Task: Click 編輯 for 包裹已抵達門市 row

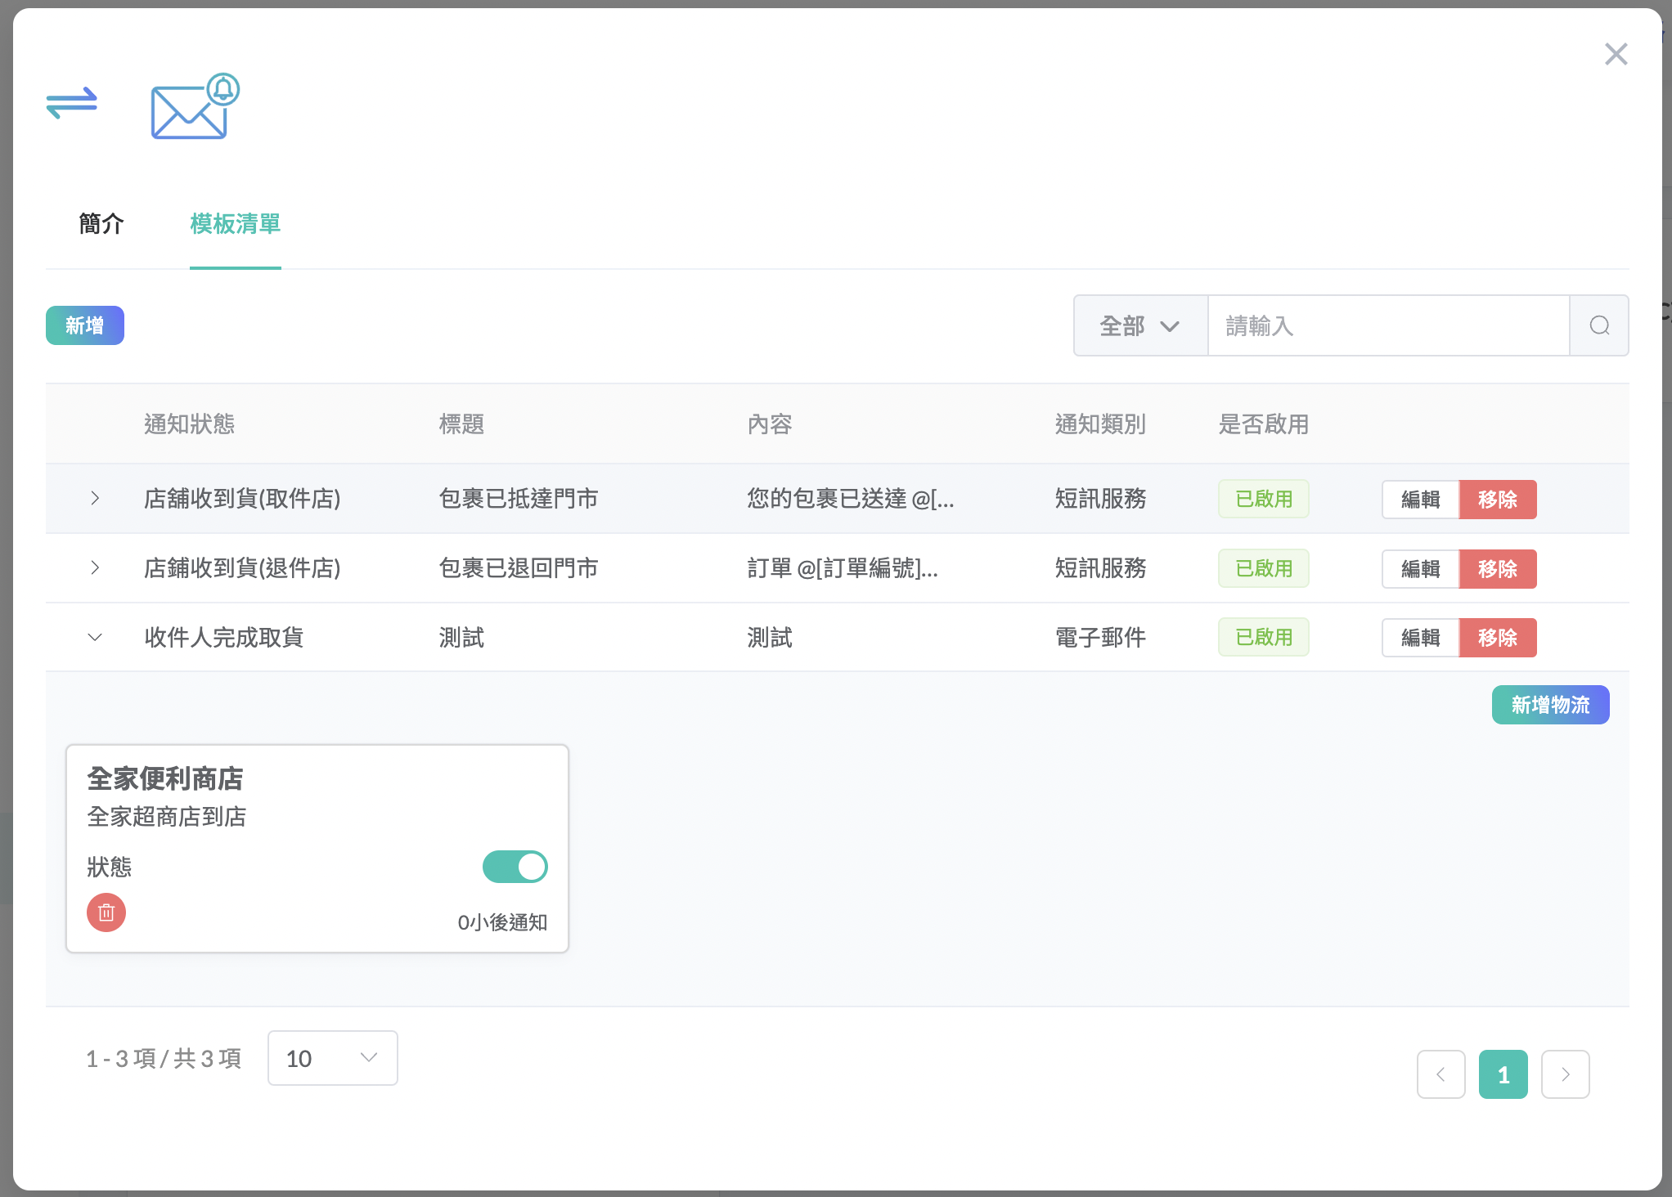Action: click(x=1420, y=500)
